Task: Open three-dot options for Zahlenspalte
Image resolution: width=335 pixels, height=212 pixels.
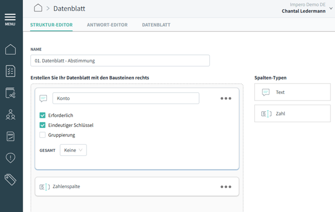Action: coord(226,187)
